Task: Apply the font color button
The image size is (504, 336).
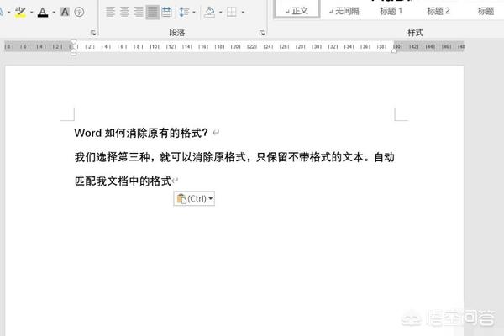Action: click(43, 13)
